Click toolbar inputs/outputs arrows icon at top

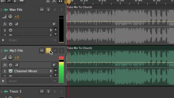pyautogui.click(x=3, y=1)
